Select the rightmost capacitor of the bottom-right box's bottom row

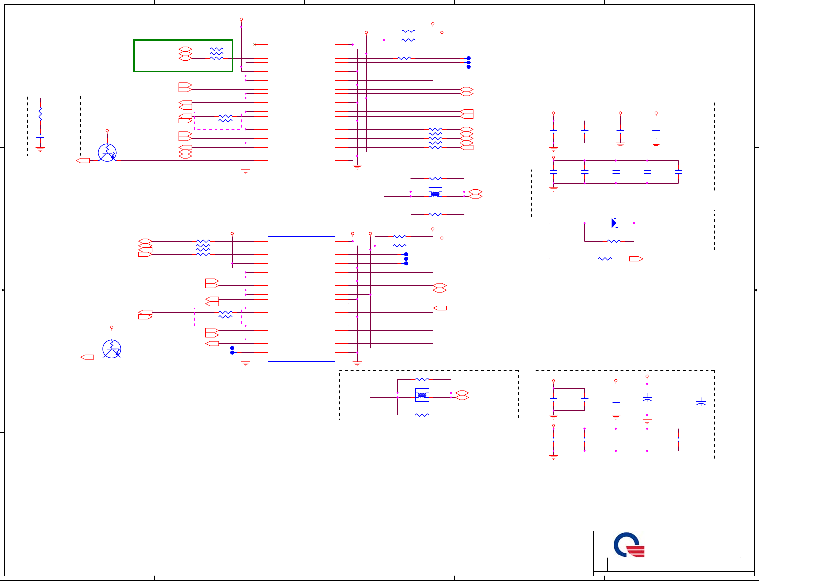pos(678,439)
